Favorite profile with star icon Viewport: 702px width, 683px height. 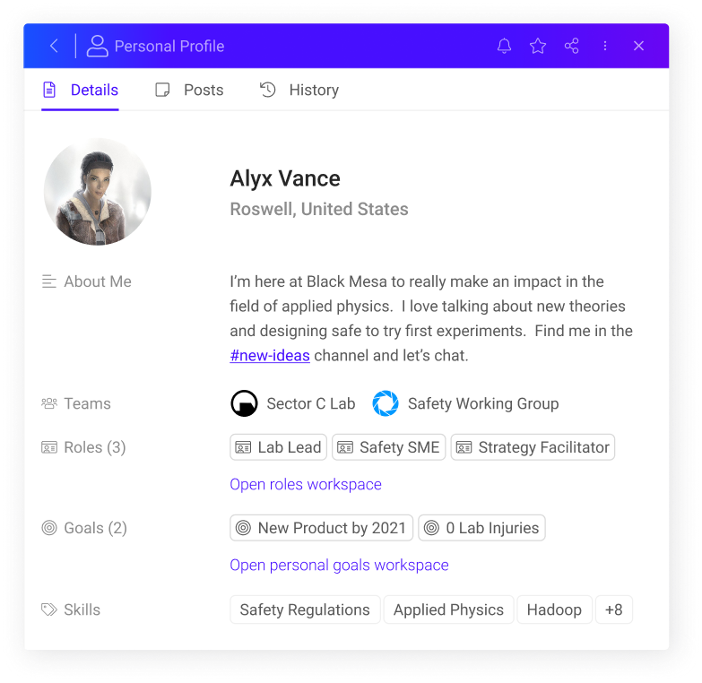pyautogui.click(x=538, y=46)
